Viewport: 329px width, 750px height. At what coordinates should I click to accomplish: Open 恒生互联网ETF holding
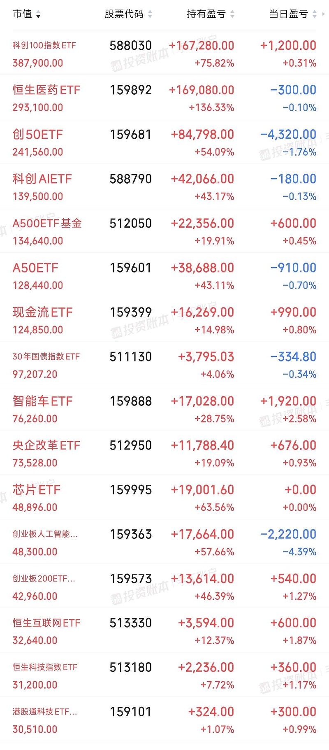coord(46,623)
